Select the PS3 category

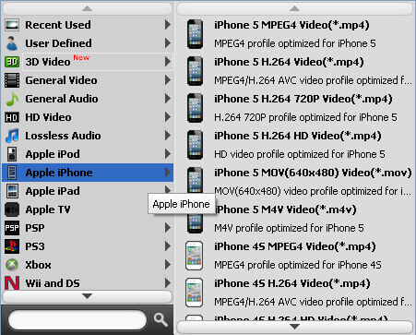click(x=88, y=246)
